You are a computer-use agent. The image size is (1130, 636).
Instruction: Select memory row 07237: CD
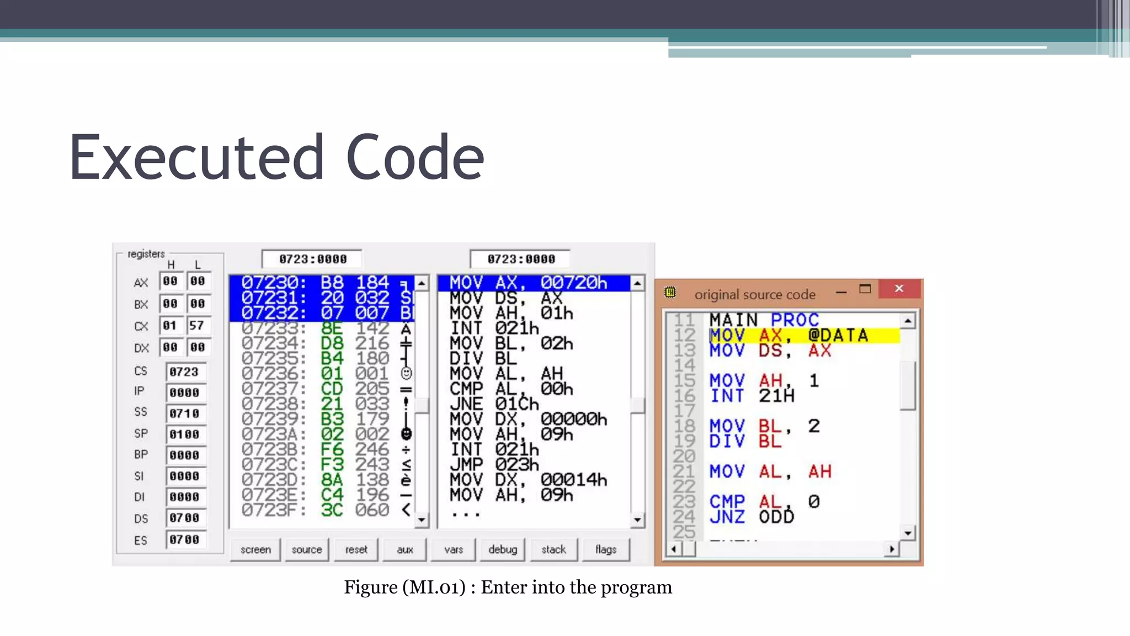pyautogui.click(x=322, y=389)
